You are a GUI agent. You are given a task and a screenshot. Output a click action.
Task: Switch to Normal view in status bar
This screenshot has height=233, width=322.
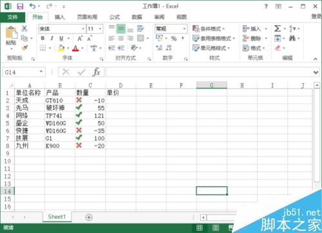pyautogui.click(x=200, y=228)
